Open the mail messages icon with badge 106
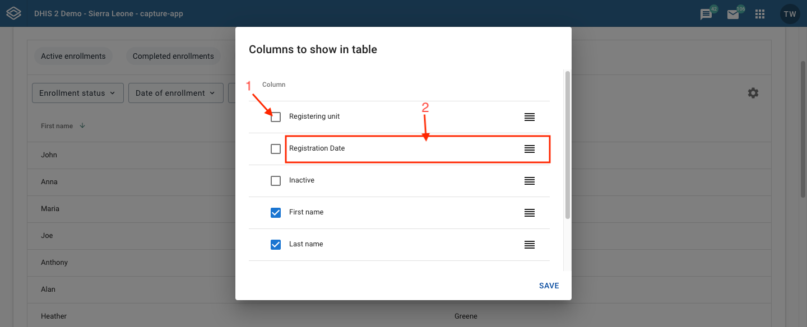Image resolution: width=807 pixels, height=327 pixels. coord(733,15)
